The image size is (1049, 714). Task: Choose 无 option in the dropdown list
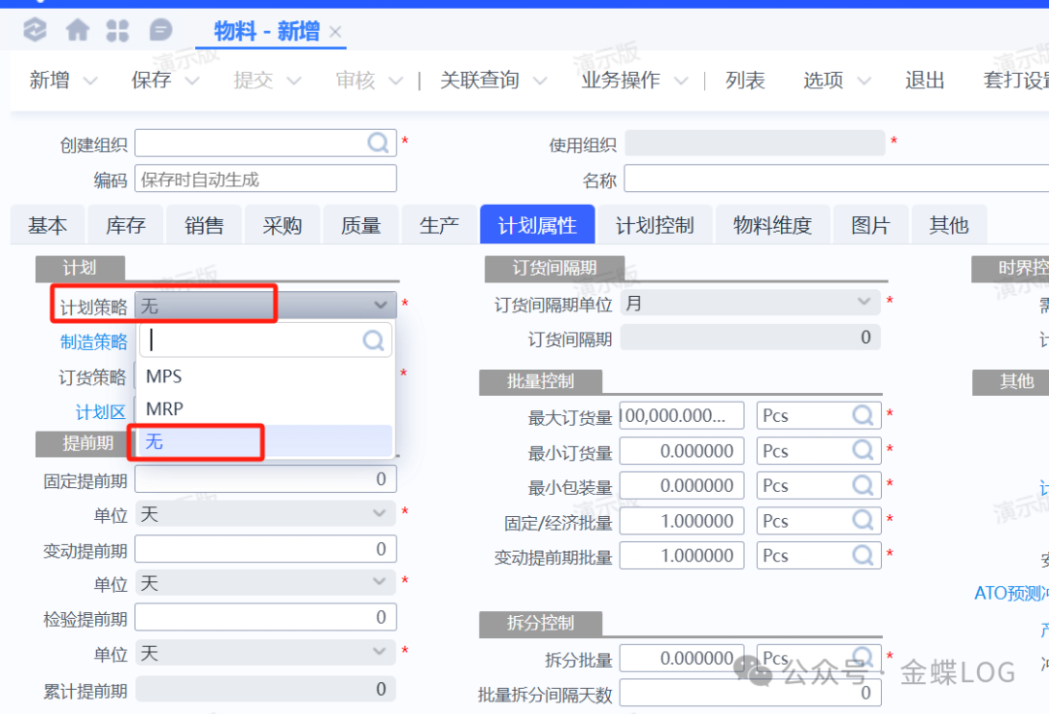click(155, 441)
